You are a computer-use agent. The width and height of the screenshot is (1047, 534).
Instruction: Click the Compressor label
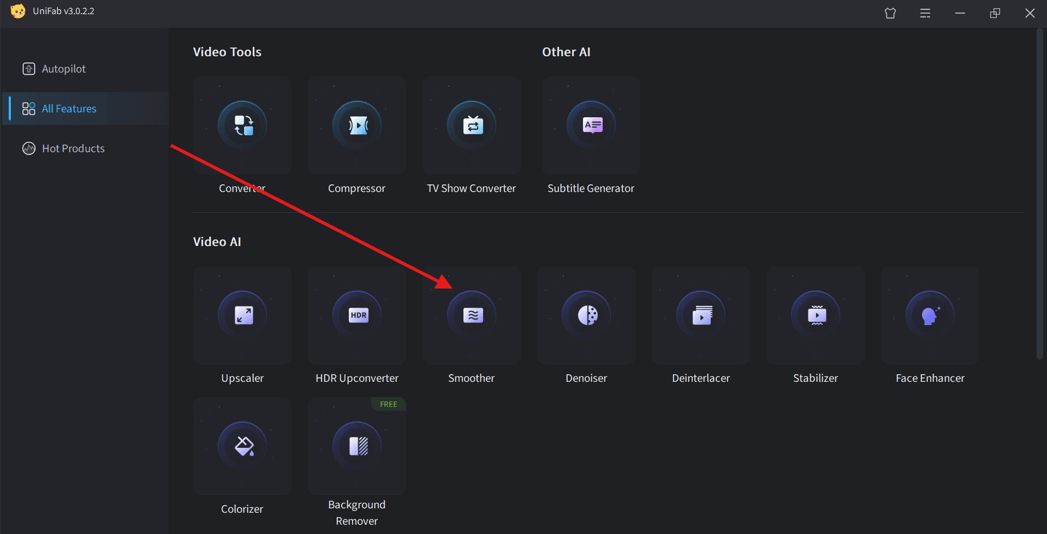(357, 188)
